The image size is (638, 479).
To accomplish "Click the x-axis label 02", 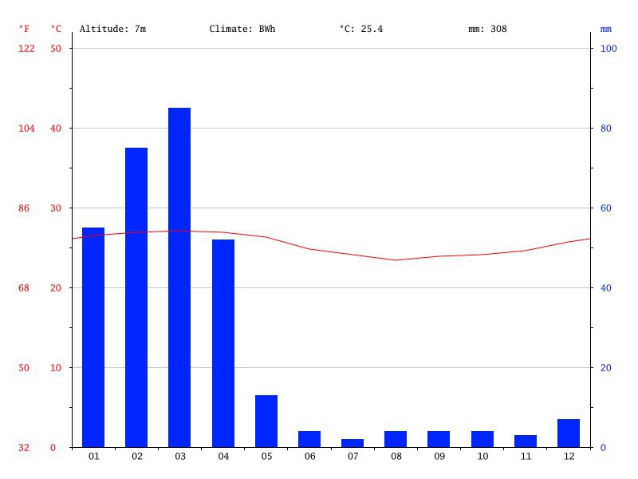I will point(137,457).
